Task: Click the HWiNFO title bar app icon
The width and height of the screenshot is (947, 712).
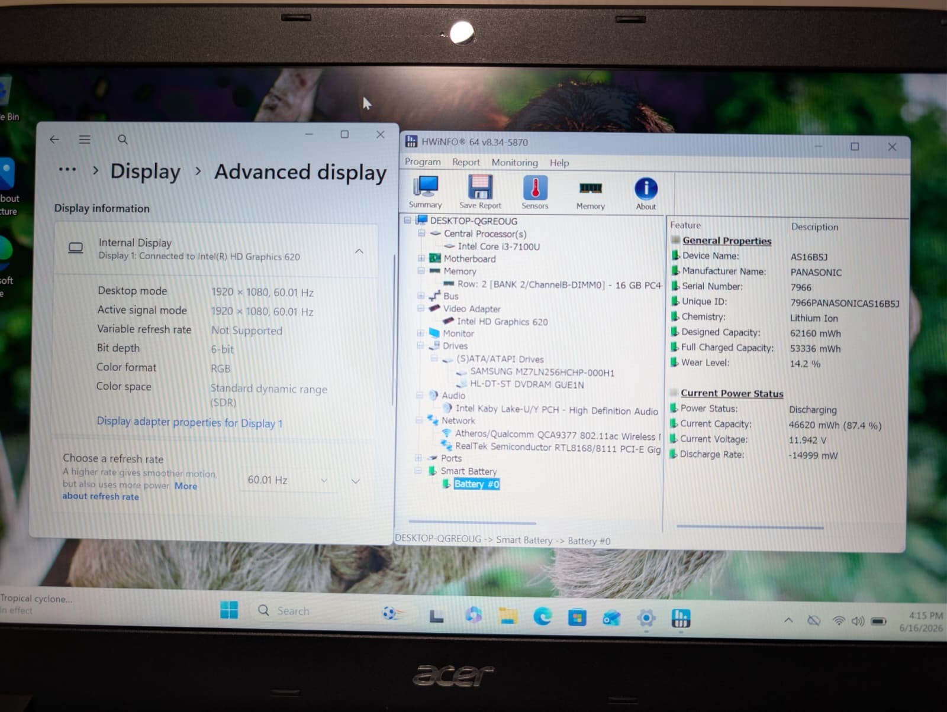Action: pos(411,141)
